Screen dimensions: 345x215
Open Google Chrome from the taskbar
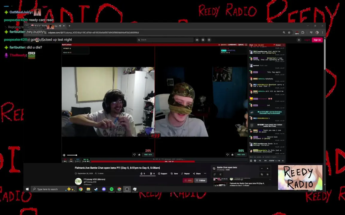click(x=81, y=189)
